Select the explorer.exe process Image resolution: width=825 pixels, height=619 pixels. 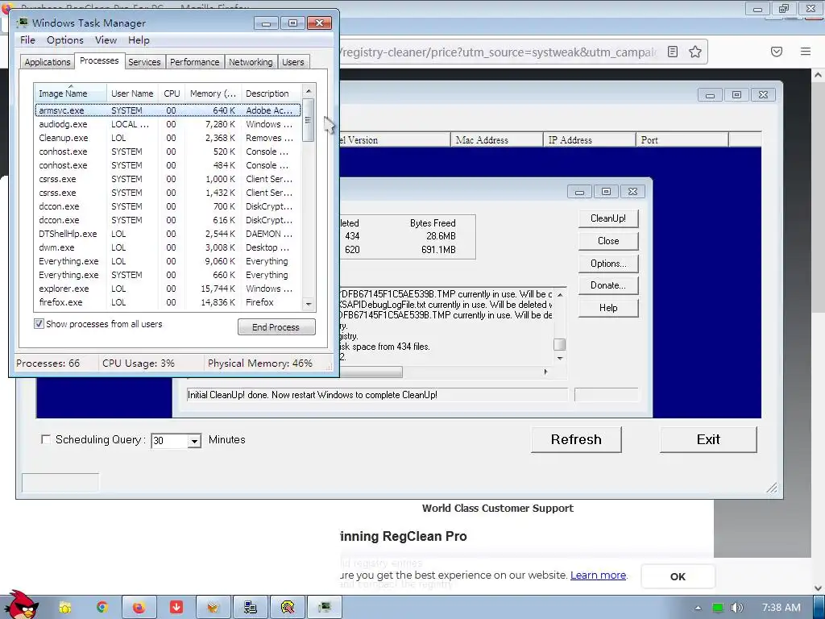tap(168, 289)
